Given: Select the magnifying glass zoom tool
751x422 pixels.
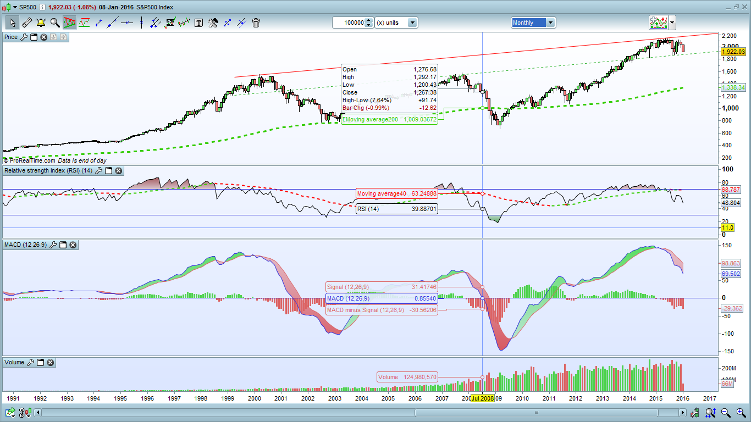Looking at the screenshot, I should pyautogui.click(x=55, y=23).
